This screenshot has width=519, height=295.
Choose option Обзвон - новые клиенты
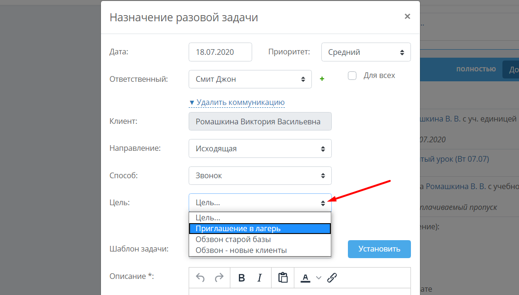[x=260, y=250]
